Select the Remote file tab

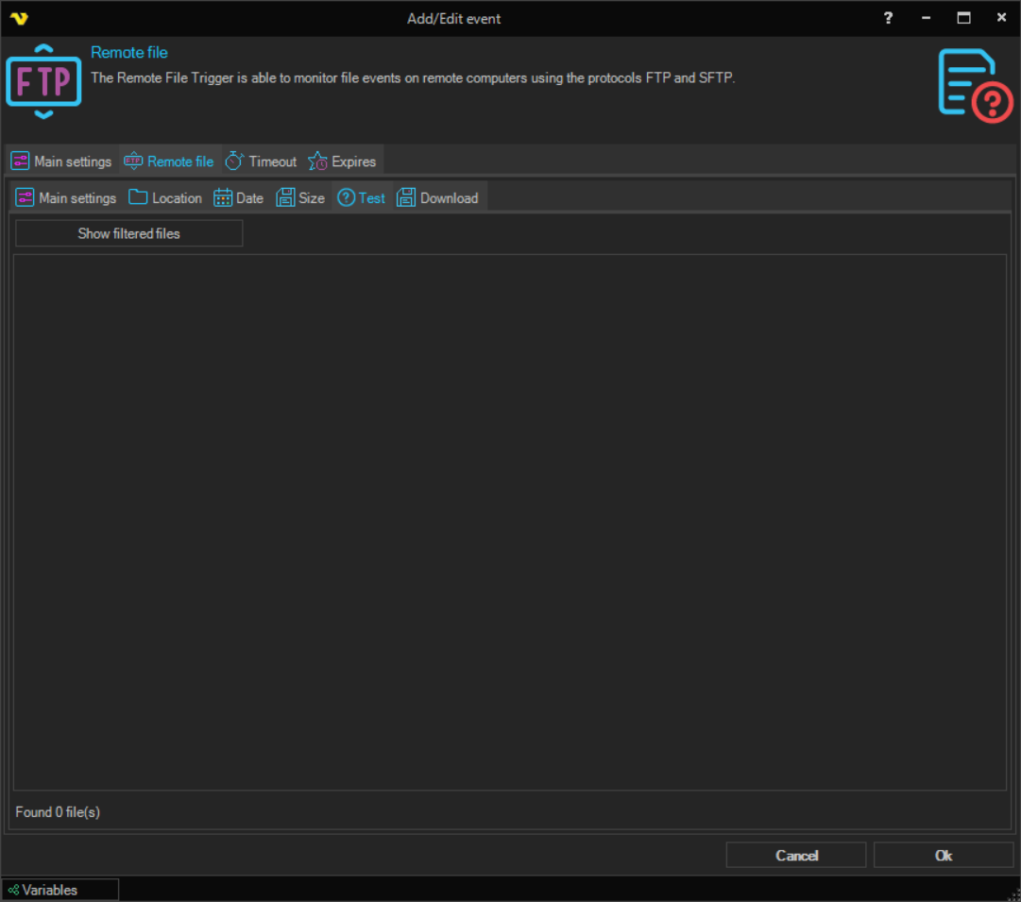pyautogui.click(x=170, y=162)
